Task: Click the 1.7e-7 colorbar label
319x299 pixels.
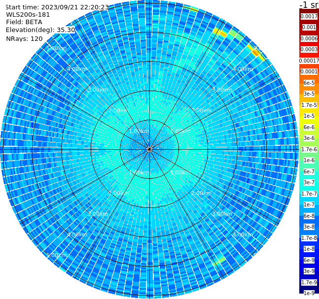Action: [x=309, y=194]
